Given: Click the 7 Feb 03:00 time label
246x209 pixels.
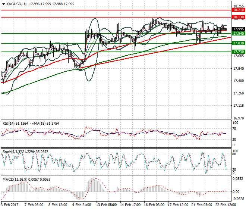Looking at the screenshot, I should [34, 205].
